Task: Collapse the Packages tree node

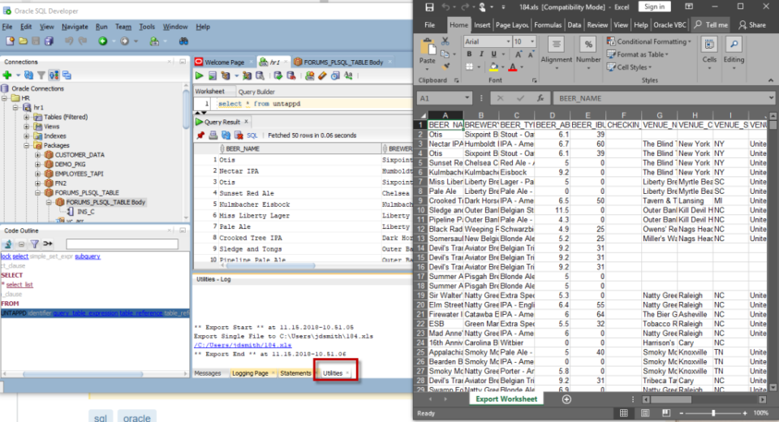Action: (26, 145)
